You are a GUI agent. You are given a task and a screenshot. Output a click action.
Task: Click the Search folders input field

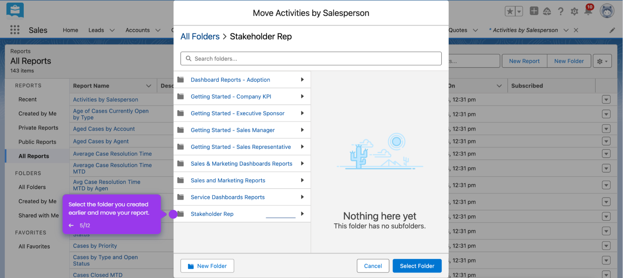pyautogui.click(x=311, y=59)
